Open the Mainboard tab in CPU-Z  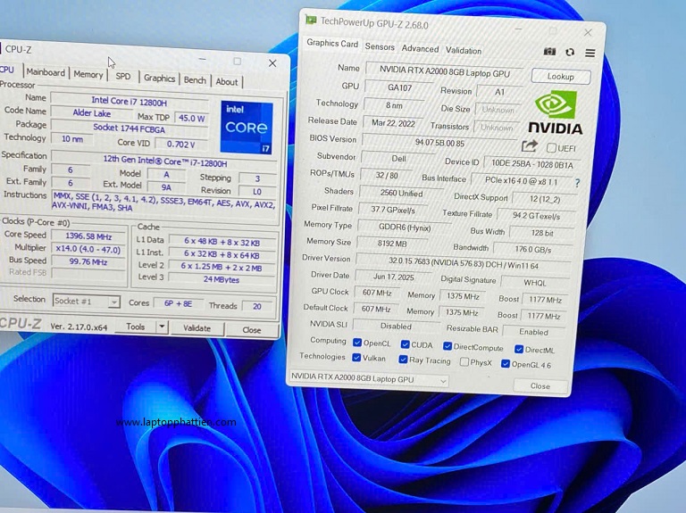[46, 73]
